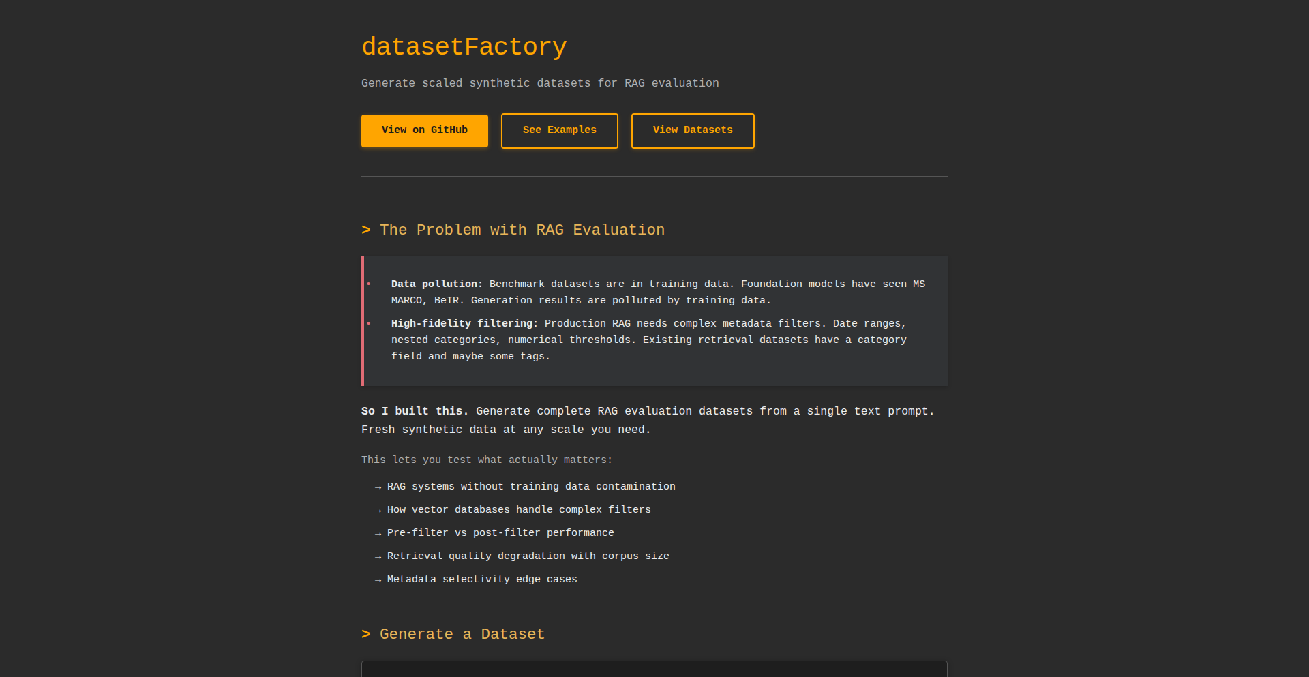Click the arrow icon beside 'How vector databases handle complex filters'
The image size is (1309, 677).
(x=378, y=510)
